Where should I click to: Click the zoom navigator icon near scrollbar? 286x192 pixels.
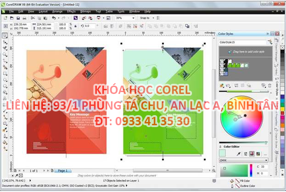point(213,171)
